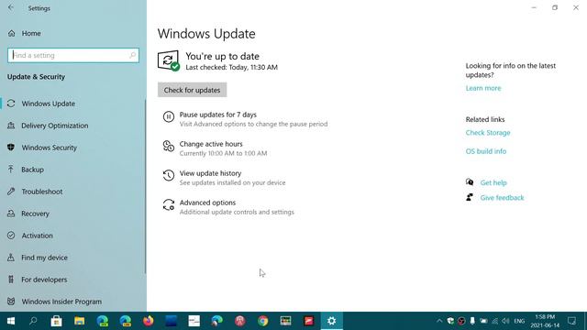Image resolution: width=587 pixels, height=330 pixels.
Task: Open the network icon in system tray
Action: point(495,321)
